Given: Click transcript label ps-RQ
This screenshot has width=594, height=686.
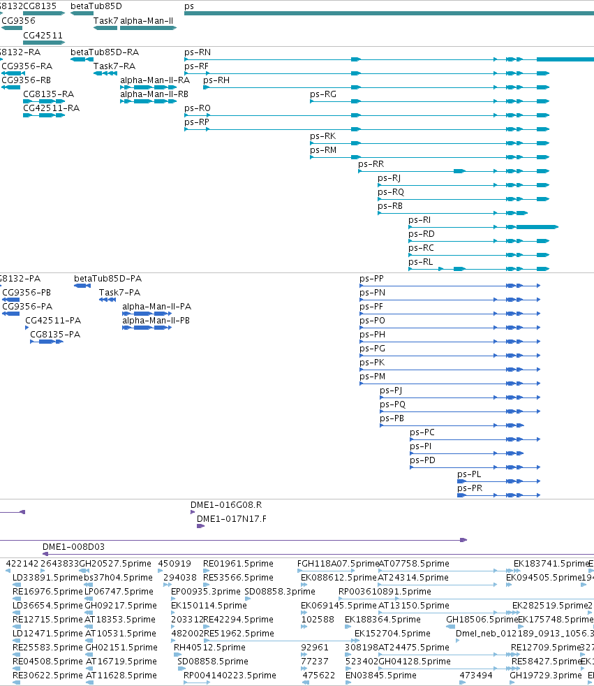Looking at the screenshot, I should click(391, 192).
